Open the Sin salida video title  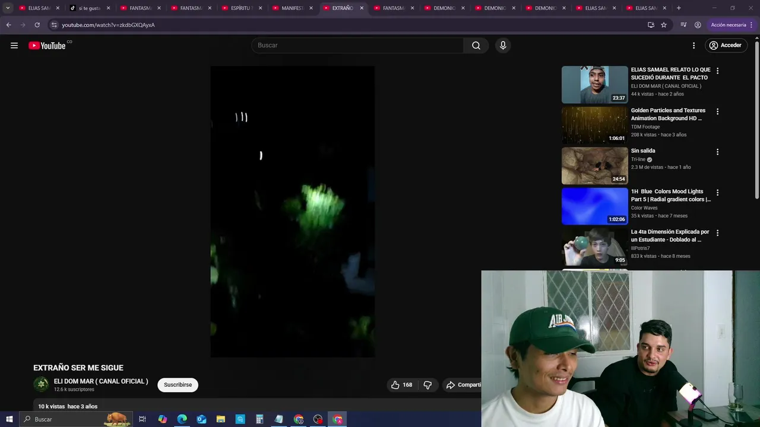[643, 151]
